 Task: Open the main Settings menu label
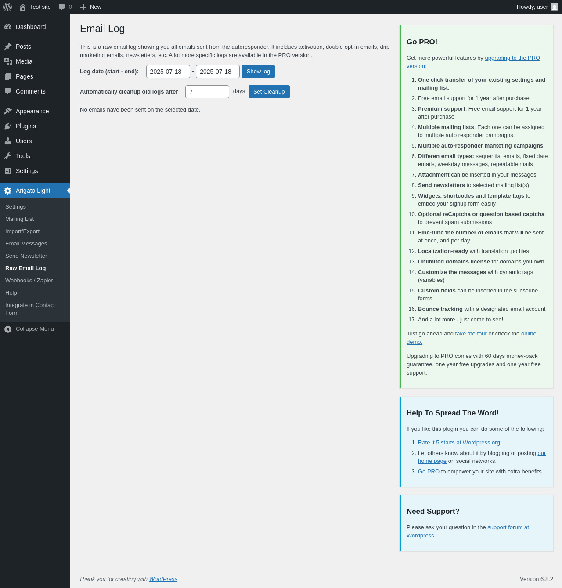[x=27, y=171]
